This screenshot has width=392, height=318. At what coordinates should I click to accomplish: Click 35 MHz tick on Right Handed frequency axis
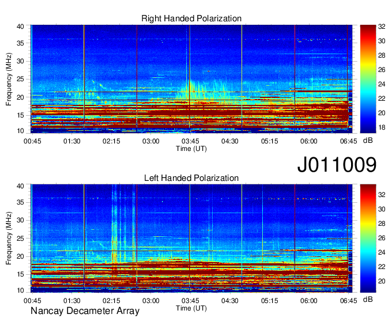click(20, 43)
